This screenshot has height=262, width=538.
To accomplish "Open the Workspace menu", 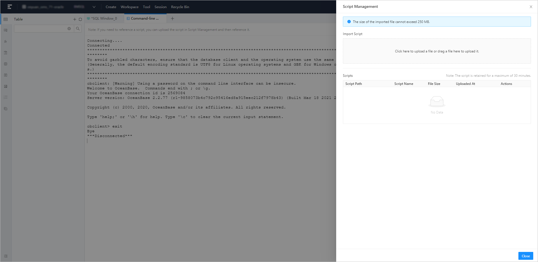I will click(x=129, y=7).
